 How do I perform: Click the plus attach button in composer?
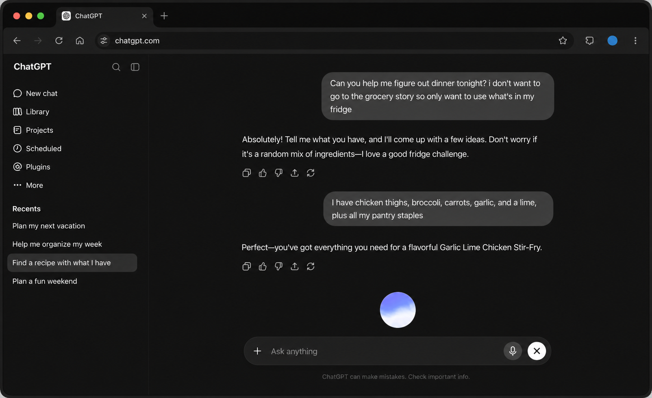coord(257,351)
